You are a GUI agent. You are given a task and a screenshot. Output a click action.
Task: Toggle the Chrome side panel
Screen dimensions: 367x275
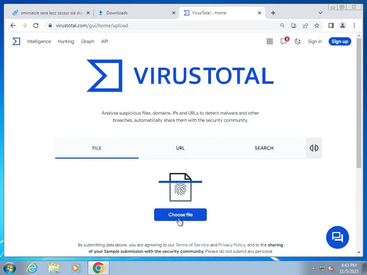(331, 25)
